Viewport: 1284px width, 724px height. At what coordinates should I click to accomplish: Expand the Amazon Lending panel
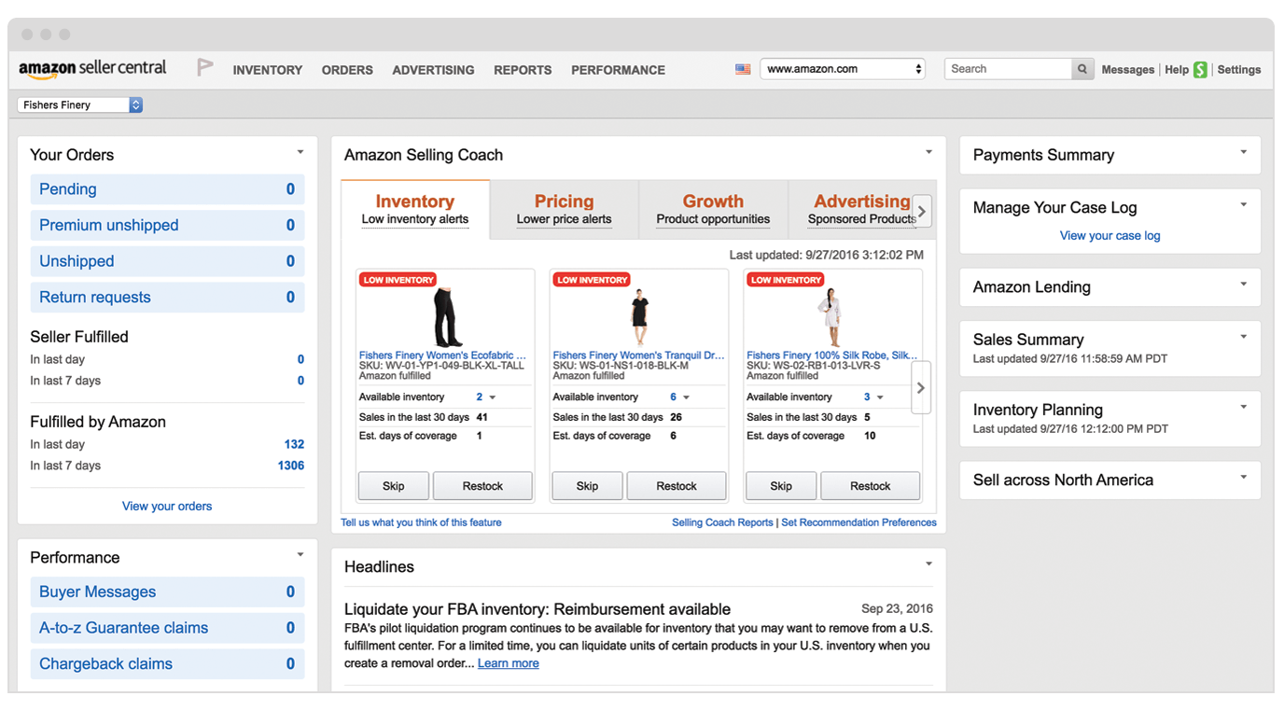(1244, 285)
